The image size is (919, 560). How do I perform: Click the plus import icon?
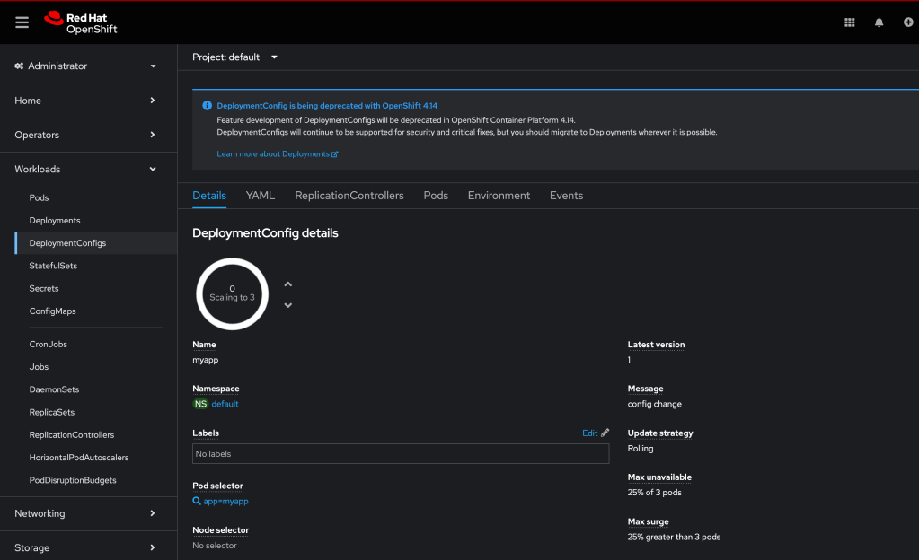(908, 22)
